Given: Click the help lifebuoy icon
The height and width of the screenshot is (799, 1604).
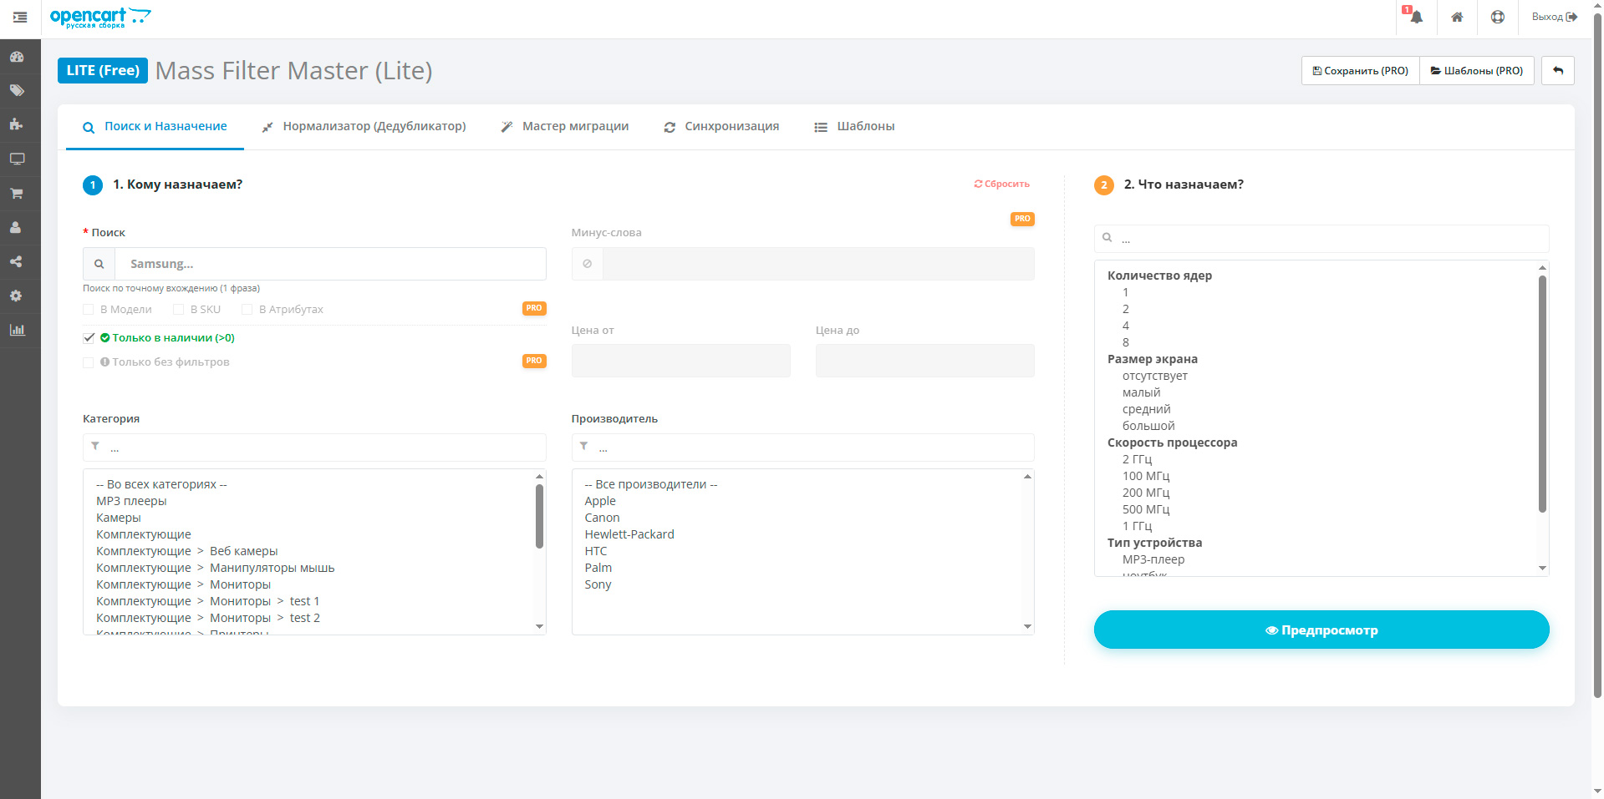Looking at the screenshot, I should point(1497,18).
